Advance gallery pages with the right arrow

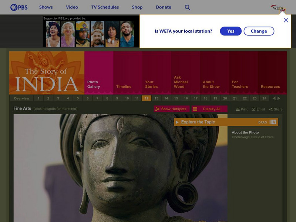click(279, 98)
